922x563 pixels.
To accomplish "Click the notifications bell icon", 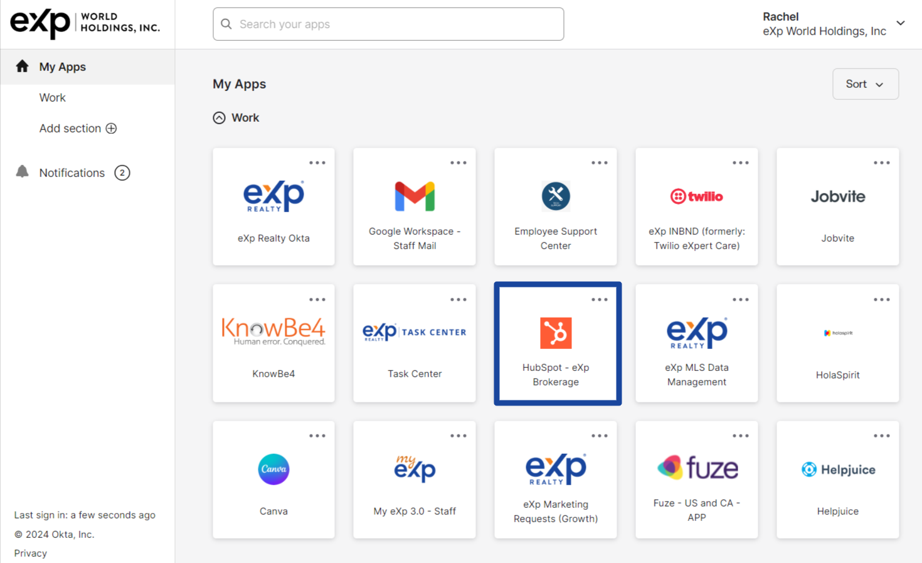I will click(x=22, y=171).
